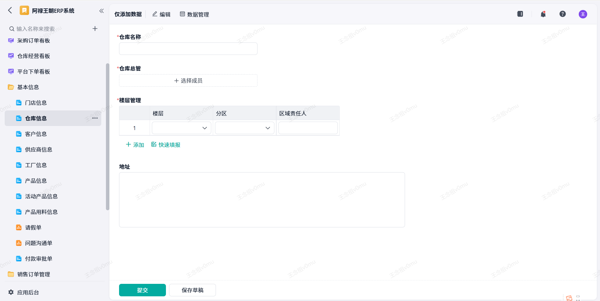This screenshot has height=301, width=600.
Task: Click the sidebar vertical scrollbar
Action: 107,137
